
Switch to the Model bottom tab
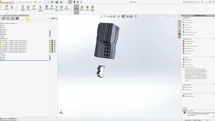(x=5, y=119)
